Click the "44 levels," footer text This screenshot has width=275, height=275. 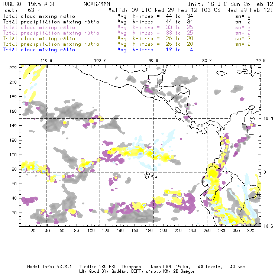tap(210, 267)
